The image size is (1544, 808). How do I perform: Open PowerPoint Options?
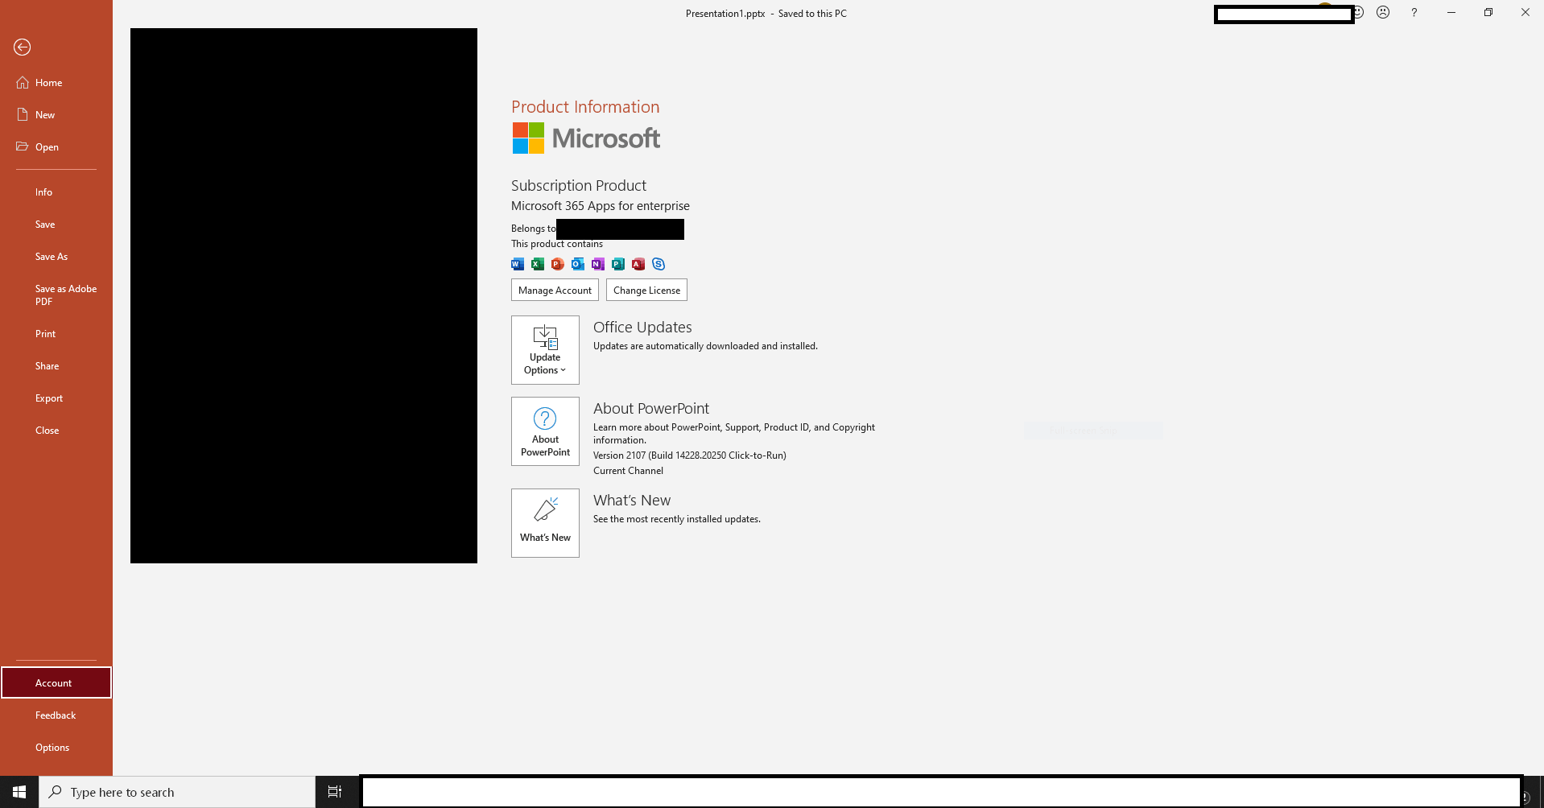pyautogui.click(x=52, y=748)
